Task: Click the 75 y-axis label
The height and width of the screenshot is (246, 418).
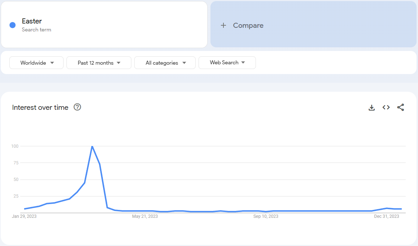Action: (16, 163)
